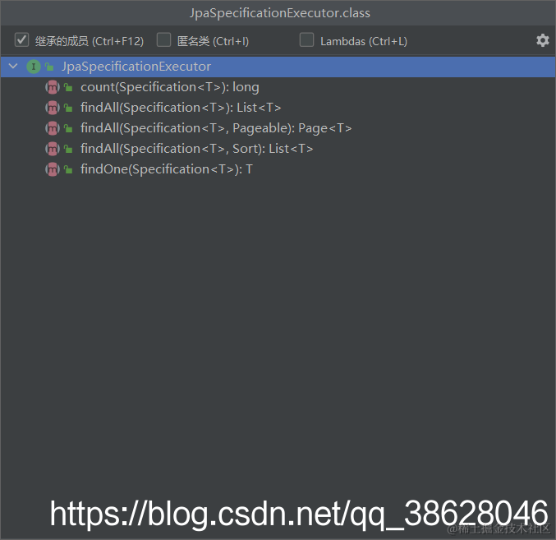Click public-access lock icon on JpaSpecificationExecutor row
The width and height of the screenshot is (556, 540).
49,67
